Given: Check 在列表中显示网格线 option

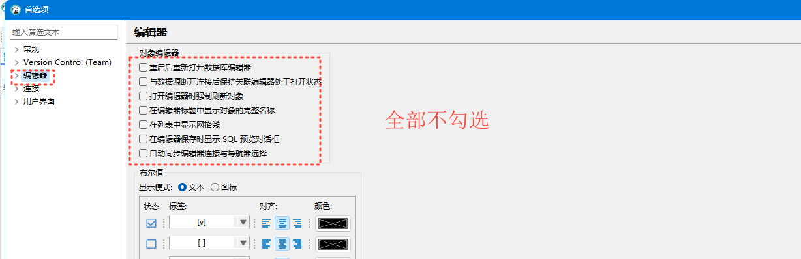Looking at the screenshot, I should coord(144,124).
